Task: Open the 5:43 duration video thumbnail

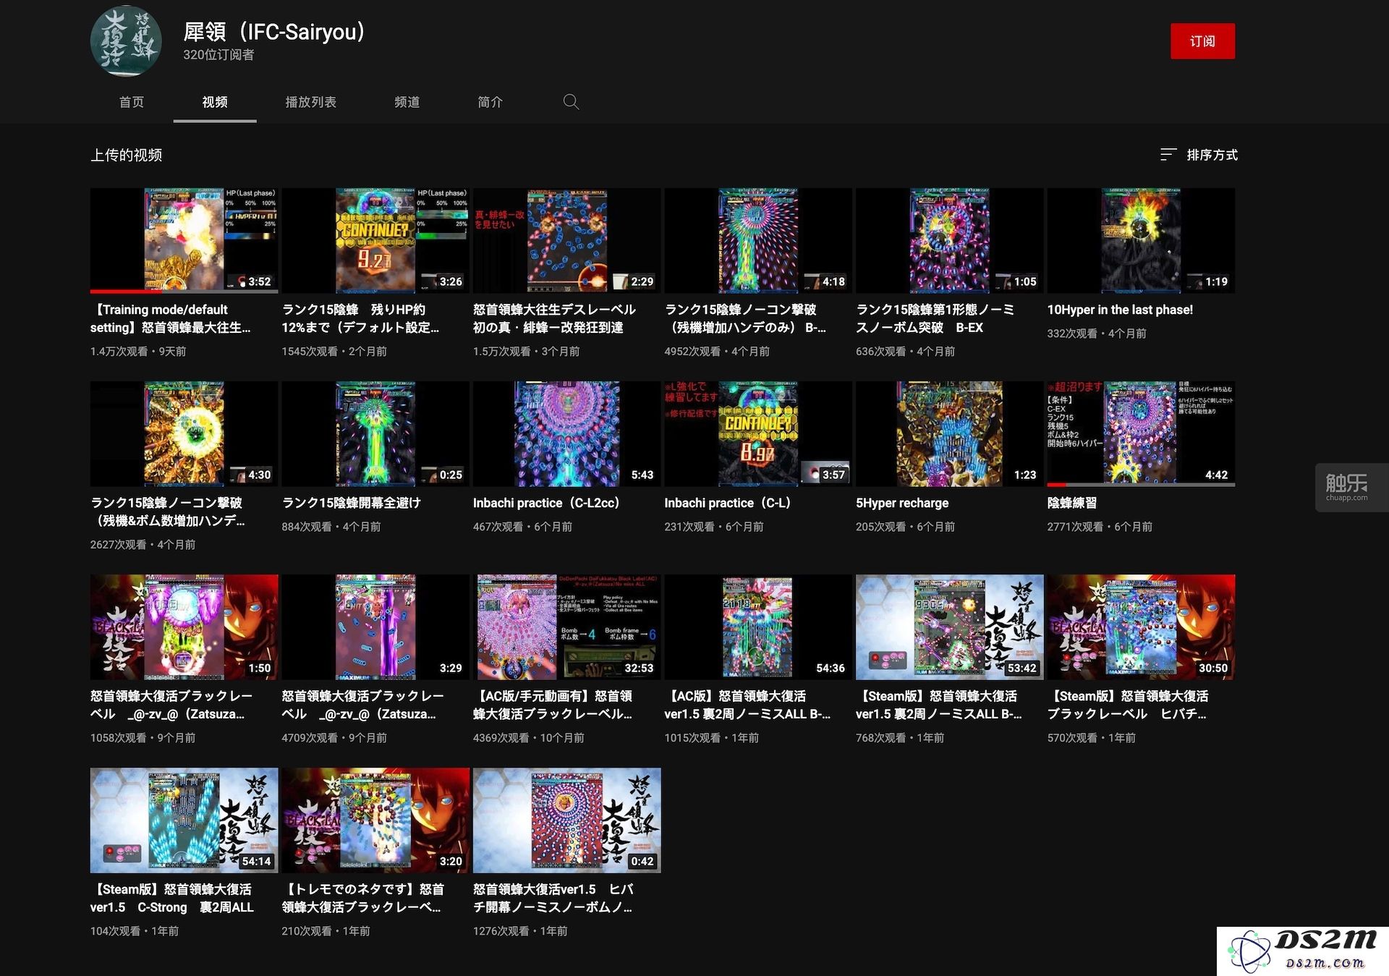Action: pyautogui.click(x=566, y=433)
